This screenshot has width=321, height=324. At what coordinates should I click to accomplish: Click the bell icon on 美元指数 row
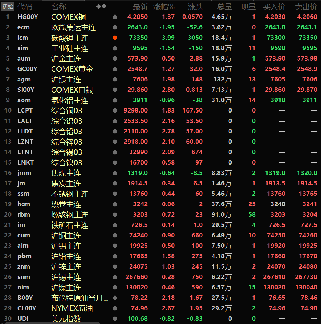point(115,319)
